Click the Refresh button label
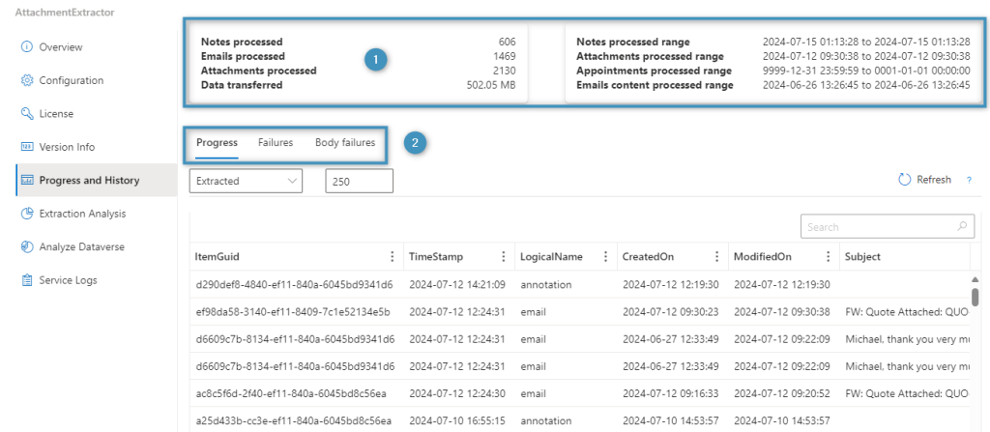 click(x=934, y=180)
